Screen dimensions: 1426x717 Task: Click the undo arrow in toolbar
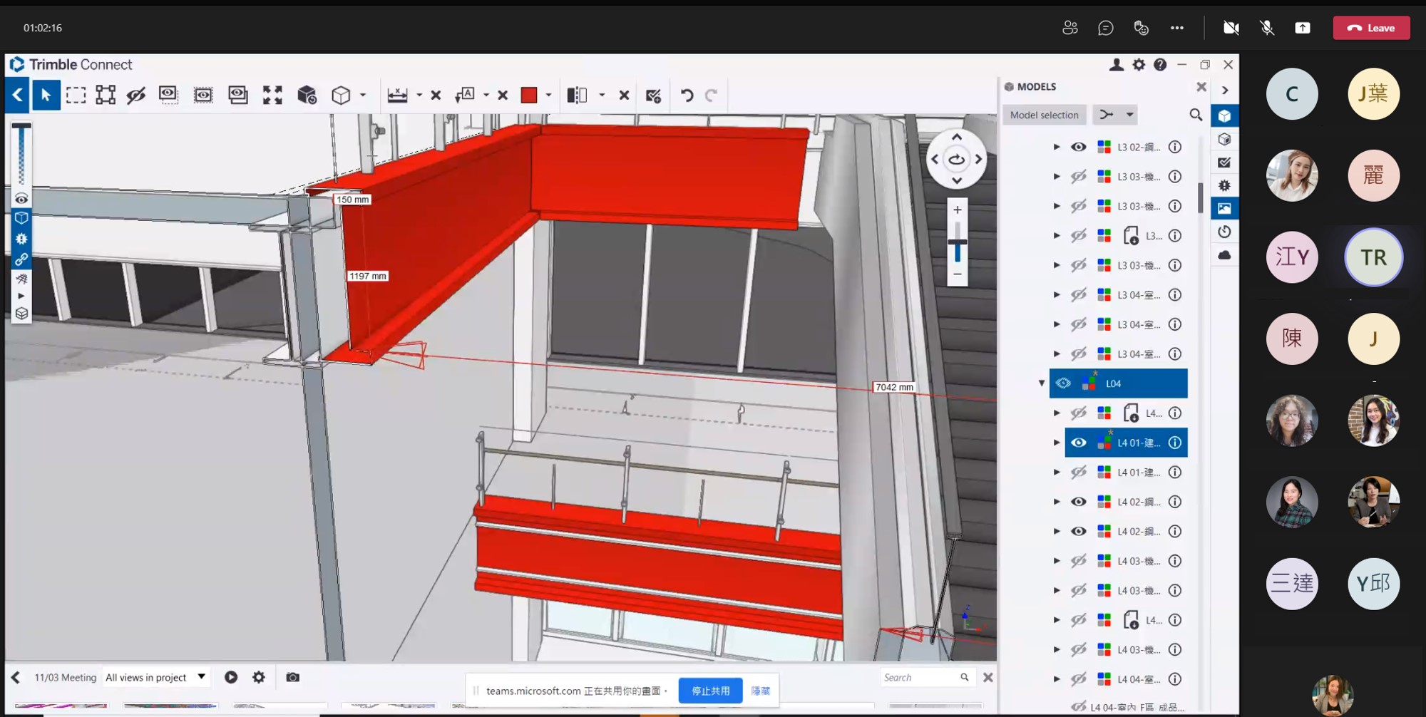[687, 95]
